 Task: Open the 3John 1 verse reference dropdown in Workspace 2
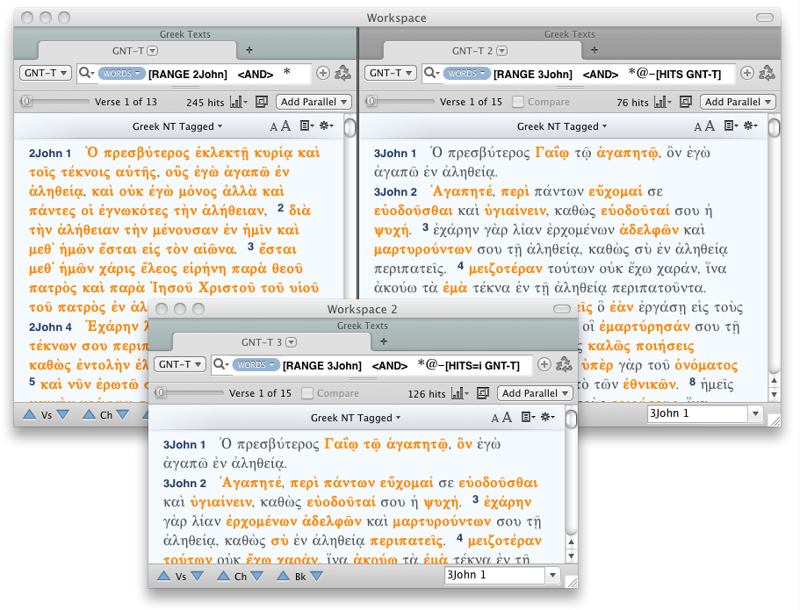[552, 576]
